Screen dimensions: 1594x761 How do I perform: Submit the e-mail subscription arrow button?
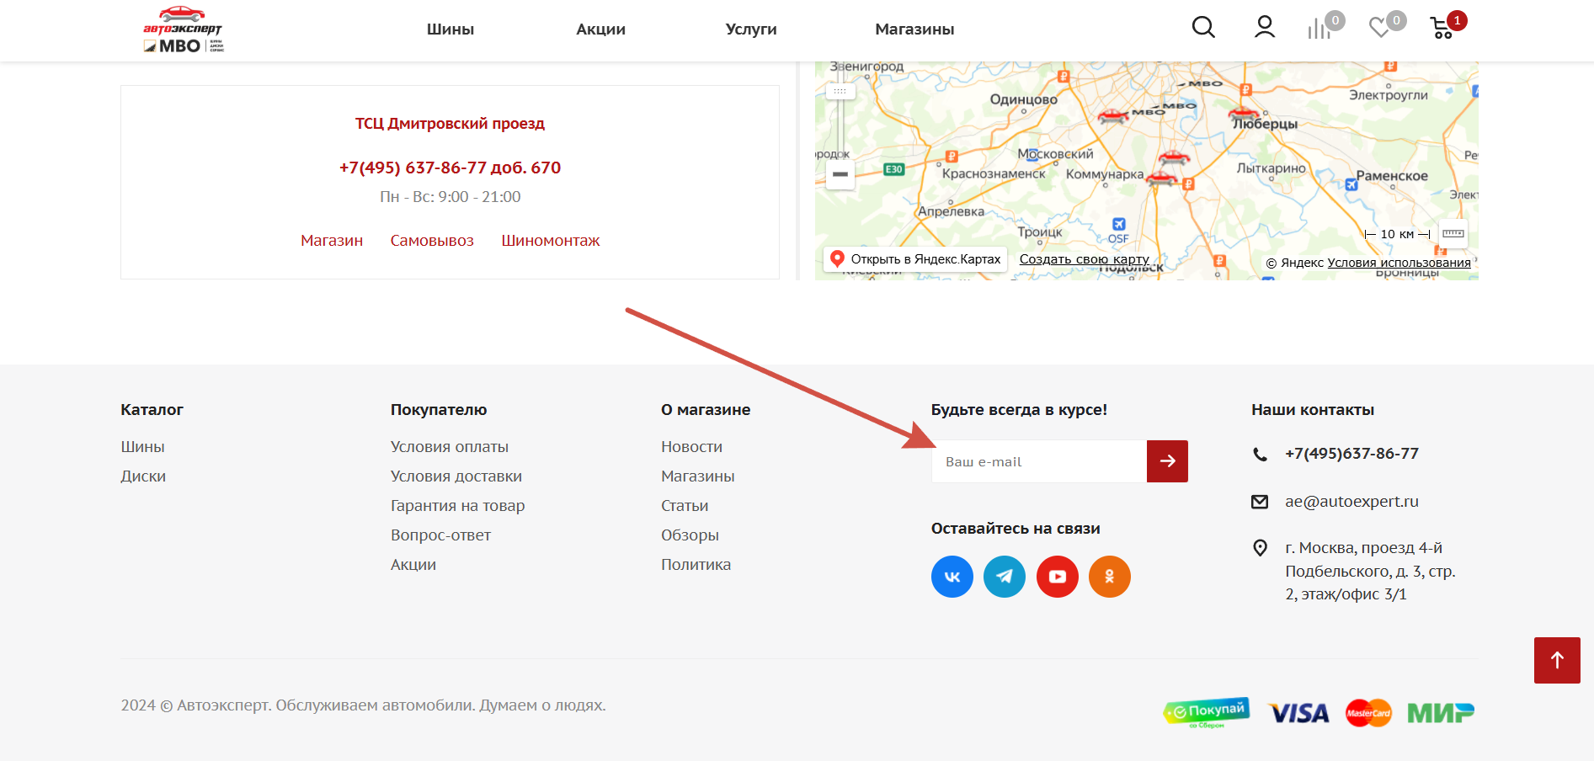(1167, 461)
